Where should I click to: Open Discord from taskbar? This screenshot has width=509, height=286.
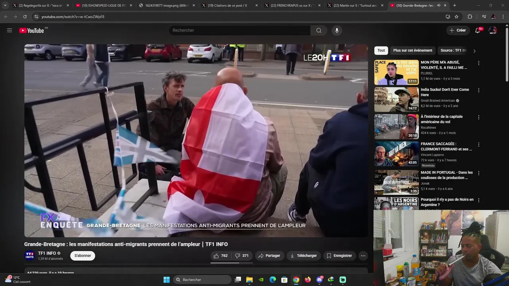pos(319,280)
